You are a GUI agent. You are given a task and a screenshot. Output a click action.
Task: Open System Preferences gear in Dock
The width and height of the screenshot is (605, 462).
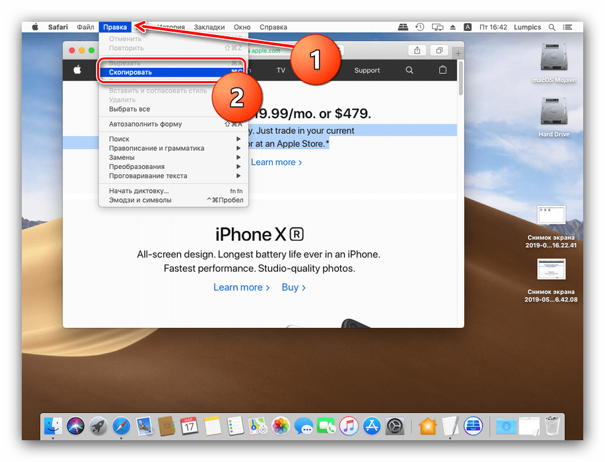(394, 426)
